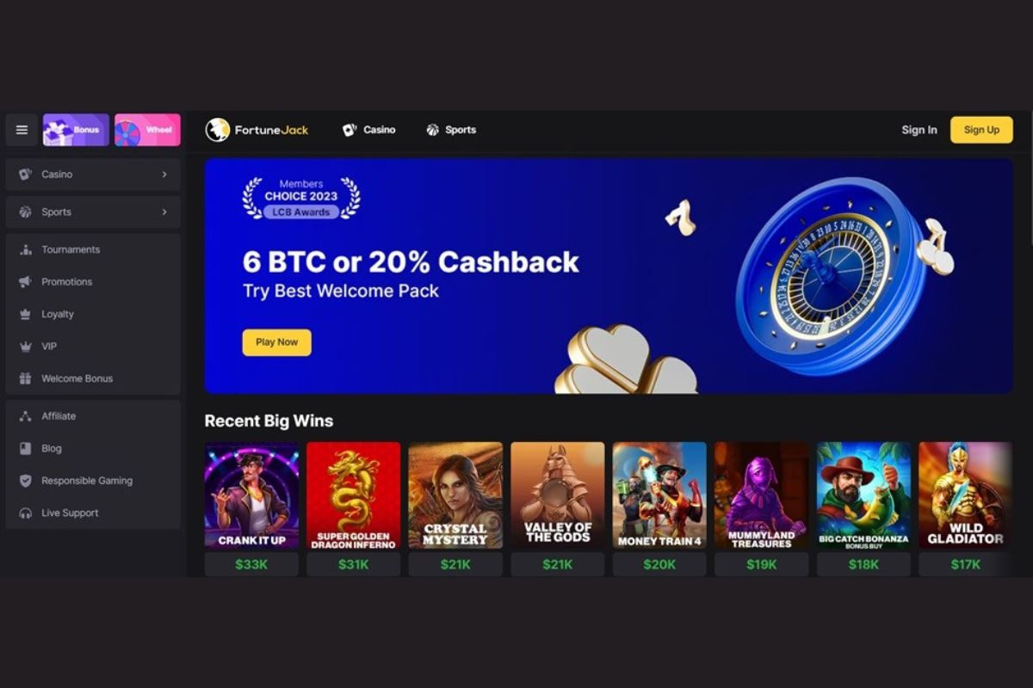Click the Tournaments podium icon
This screenshot has height=688, width=1033.
click(x=25, y=249)
